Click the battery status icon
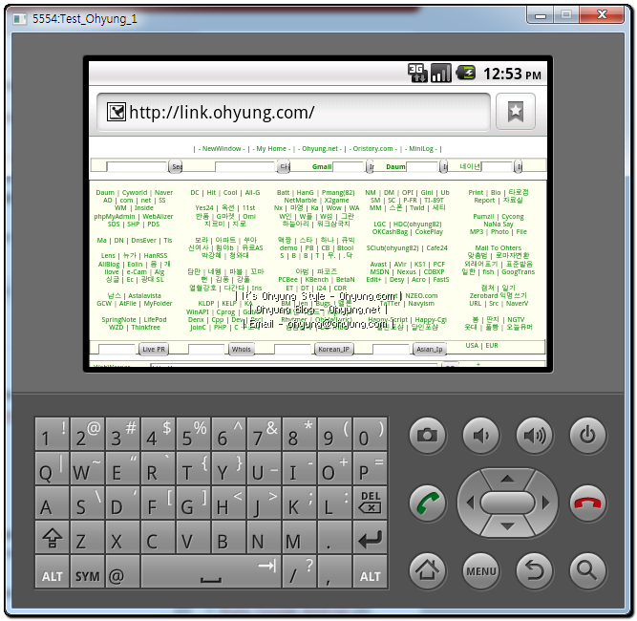637x621 pixels. pyautogui.click(x=465, y=74)
